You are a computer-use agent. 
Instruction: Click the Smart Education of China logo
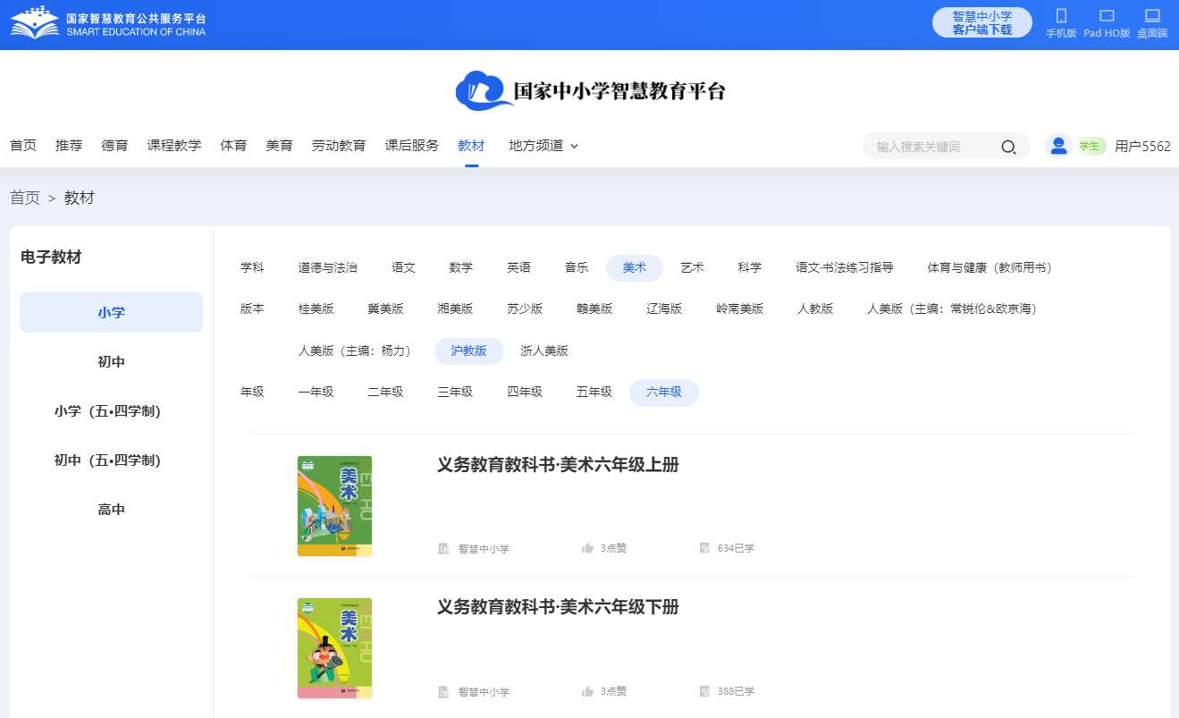[108, 23]
